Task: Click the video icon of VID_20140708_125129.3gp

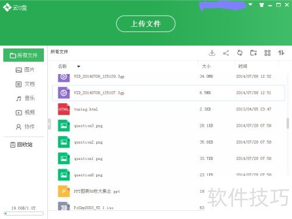Action: click(64, 78)
